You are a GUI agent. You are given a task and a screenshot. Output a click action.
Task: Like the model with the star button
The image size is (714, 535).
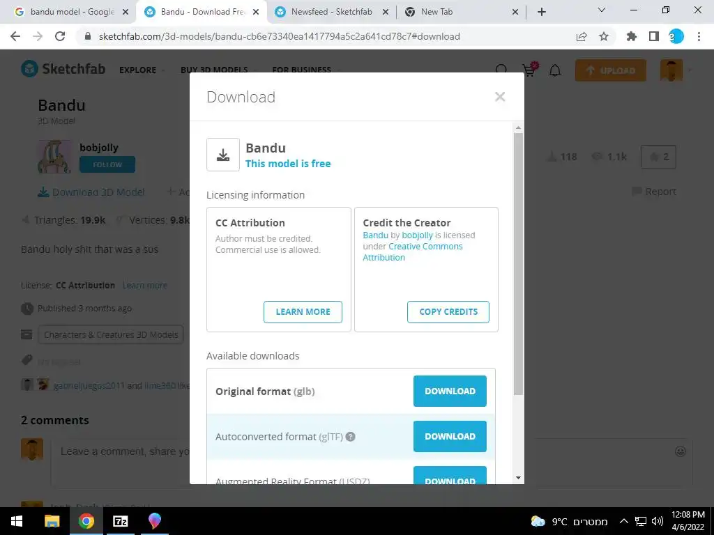coord(658,157)
